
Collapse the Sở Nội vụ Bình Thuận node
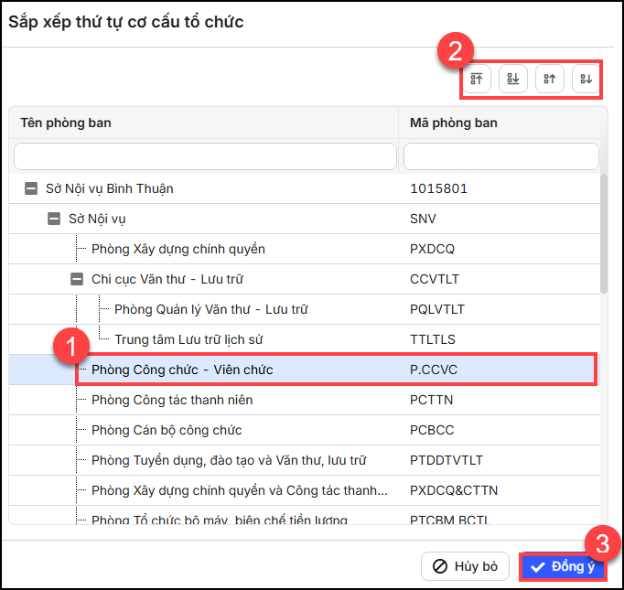coord(30,188)
